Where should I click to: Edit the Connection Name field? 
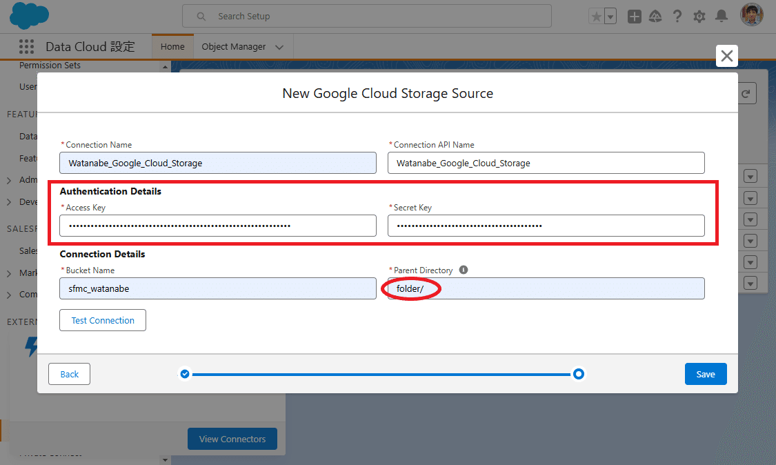218,163
